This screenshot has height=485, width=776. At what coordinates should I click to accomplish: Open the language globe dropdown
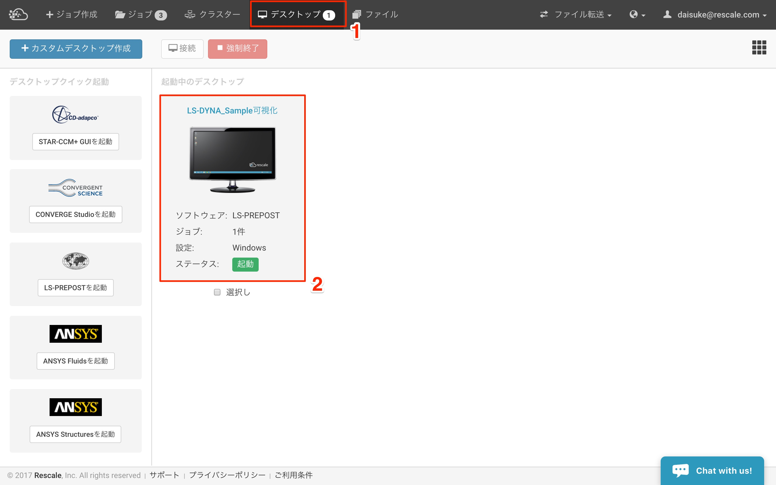point(638,15)
